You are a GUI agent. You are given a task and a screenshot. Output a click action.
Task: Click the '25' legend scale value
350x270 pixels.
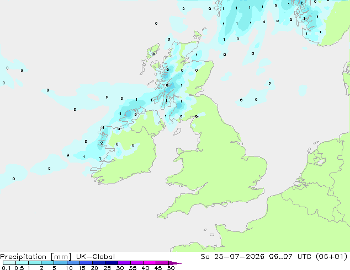(x=107, y=268)
